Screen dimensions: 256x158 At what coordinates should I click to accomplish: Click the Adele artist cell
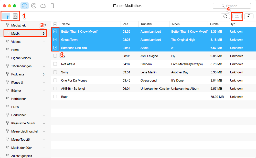pos(144,48)
